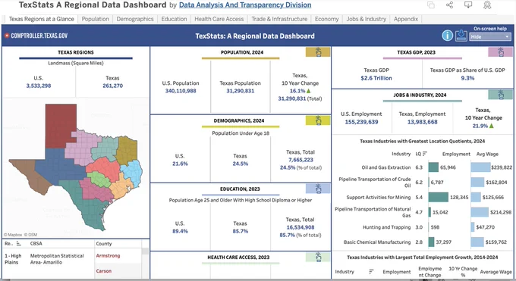Click Support Activities for Mining employment bar

pyautogui.click(x=439, y=197)
